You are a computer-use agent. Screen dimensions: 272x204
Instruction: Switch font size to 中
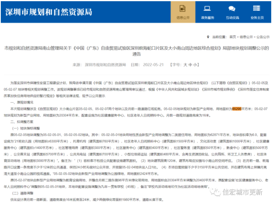coord(191,65)
